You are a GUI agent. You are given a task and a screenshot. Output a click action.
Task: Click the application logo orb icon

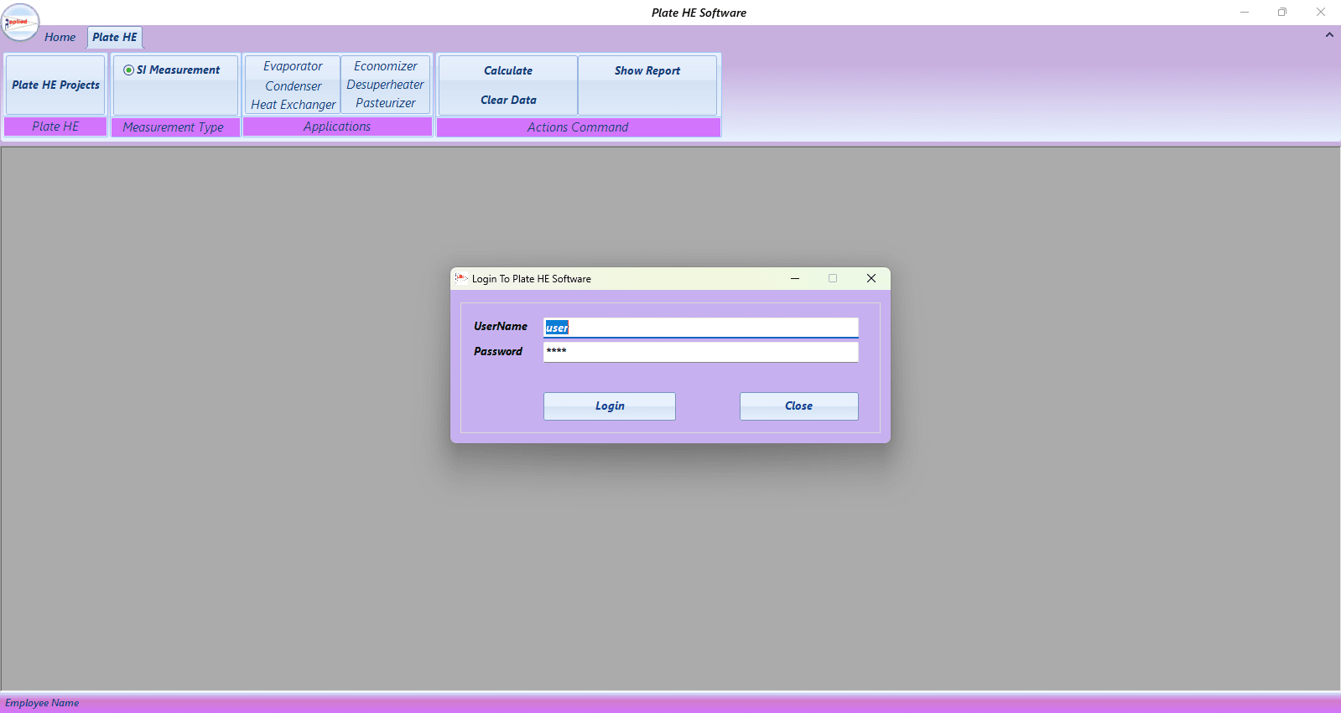pyautogui.click(x=20, y=23)
